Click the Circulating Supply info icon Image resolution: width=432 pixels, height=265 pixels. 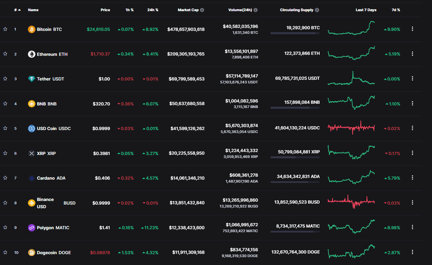[x=317, y=10]
